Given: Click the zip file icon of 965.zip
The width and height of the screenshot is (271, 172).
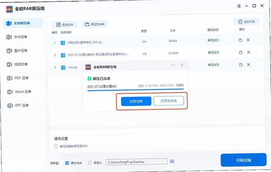Looking at the screenshot, I should [63, 43].
